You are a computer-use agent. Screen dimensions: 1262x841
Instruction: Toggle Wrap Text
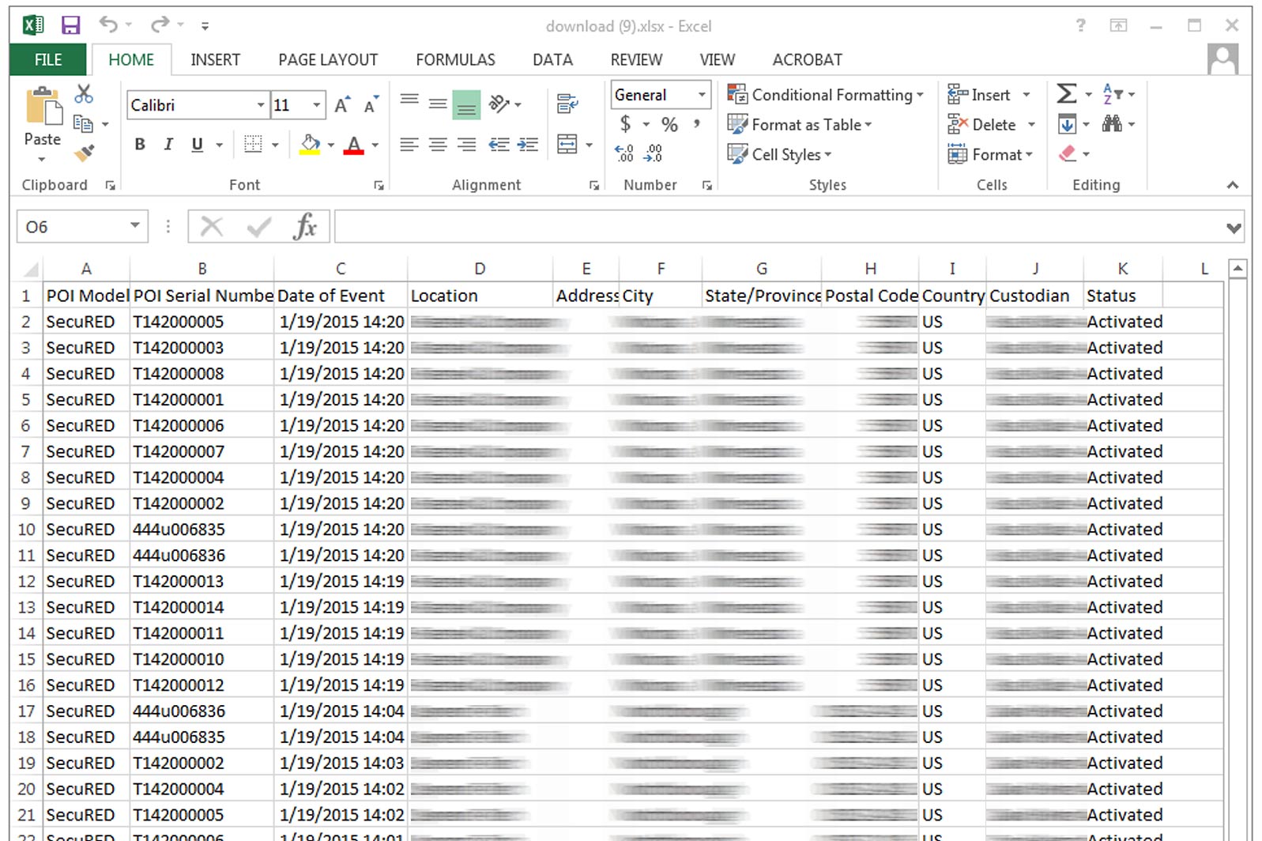click(x=567, y=104)
